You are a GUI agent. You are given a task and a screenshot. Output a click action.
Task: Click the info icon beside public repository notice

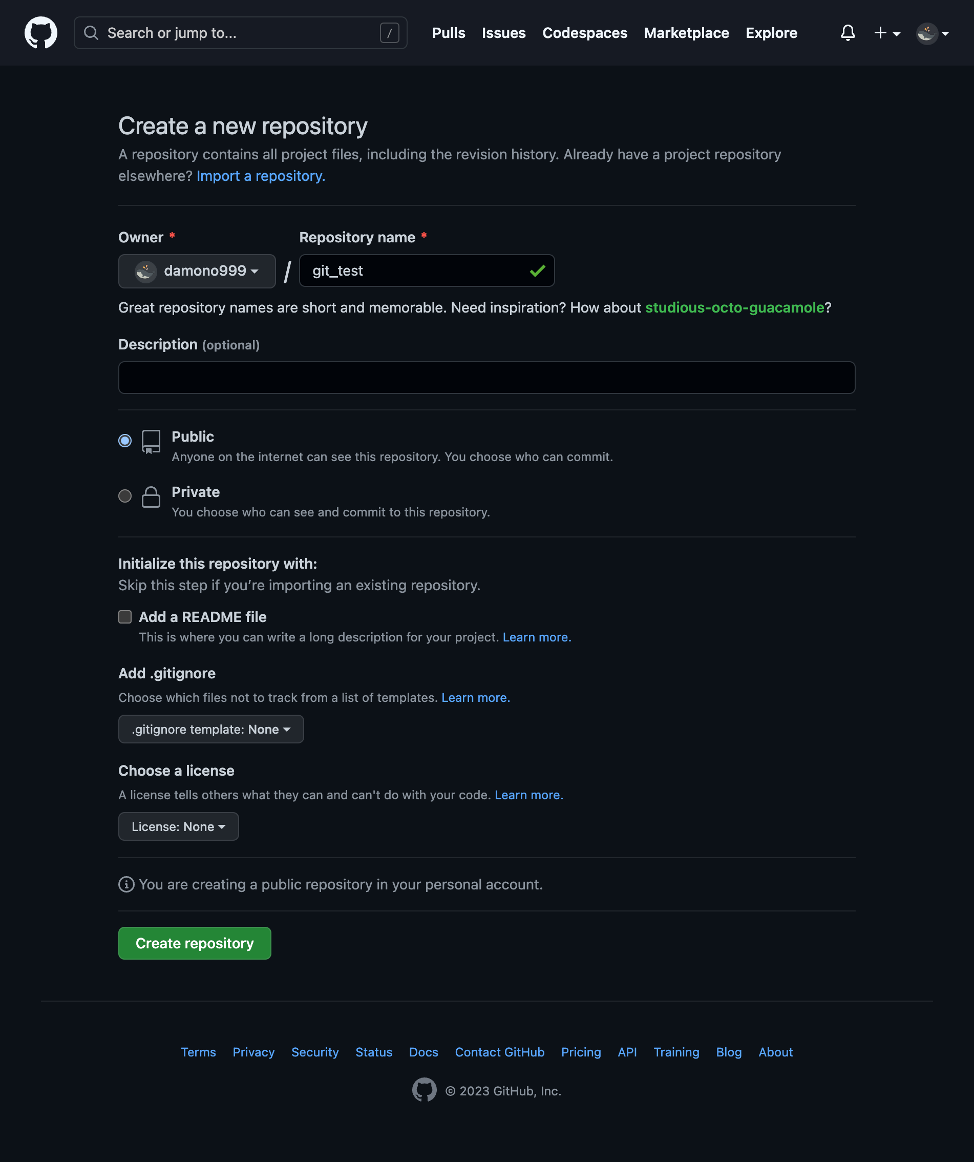tap(126, 884)
